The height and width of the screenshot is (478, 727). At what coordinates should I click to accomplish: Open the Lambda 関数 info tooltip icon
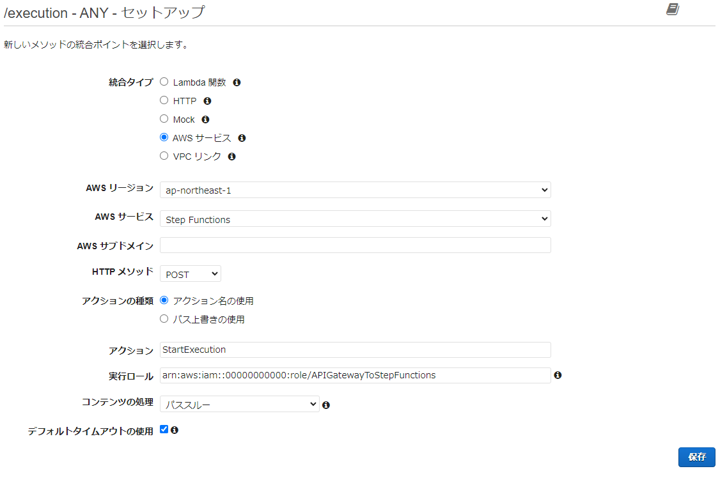coord(236,82)
